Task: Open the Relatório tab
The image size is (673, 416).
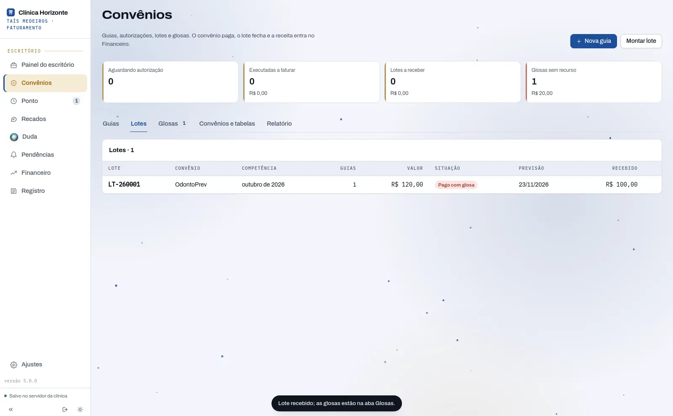Action: pyautogui.click(x=279, y=124)
